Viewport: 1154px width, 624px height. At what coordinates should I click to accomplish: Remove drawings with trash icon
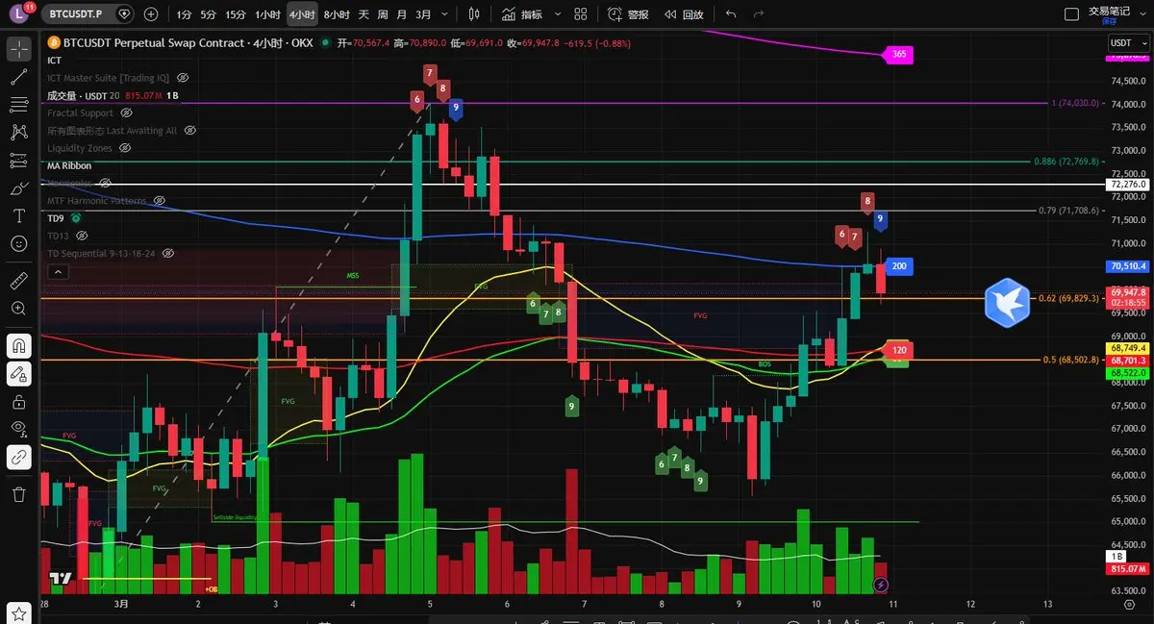pyautogui.click(x=18, y=494)
